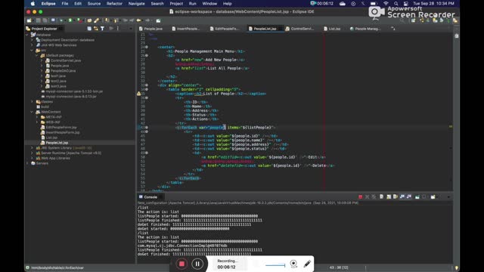The height and width of the screenshot is (272, 484).
Task: Switch to the People Management browser tab
Action: click(365, 29)
